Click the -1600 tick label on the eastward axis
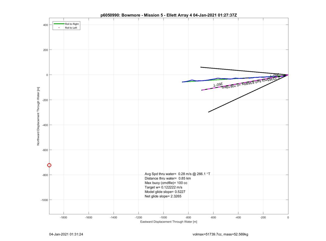This screenshot has height=241, width=326. [89, 218]
